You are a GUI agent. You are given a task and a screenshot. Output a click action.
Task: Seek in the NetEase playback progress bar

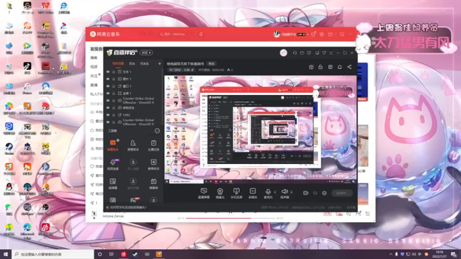tap(231, 218)
